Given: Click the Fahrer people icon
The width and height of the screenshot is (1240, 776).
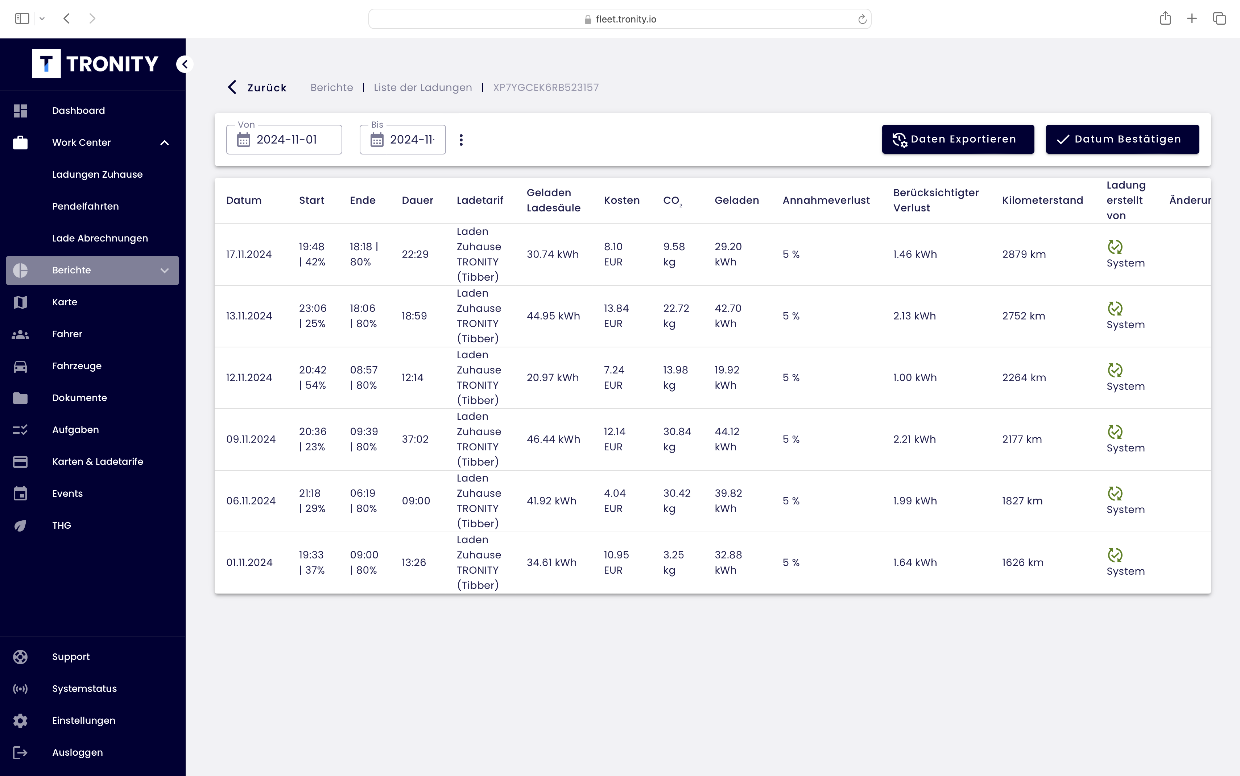Looking at the screenshot, I should click(20, 334).
